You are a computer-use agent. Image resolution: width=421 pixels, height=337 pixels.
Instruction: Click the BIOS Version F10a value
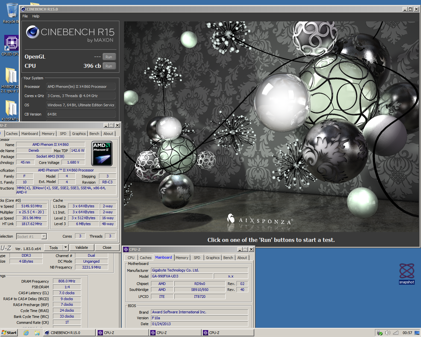tap(199, 318)
